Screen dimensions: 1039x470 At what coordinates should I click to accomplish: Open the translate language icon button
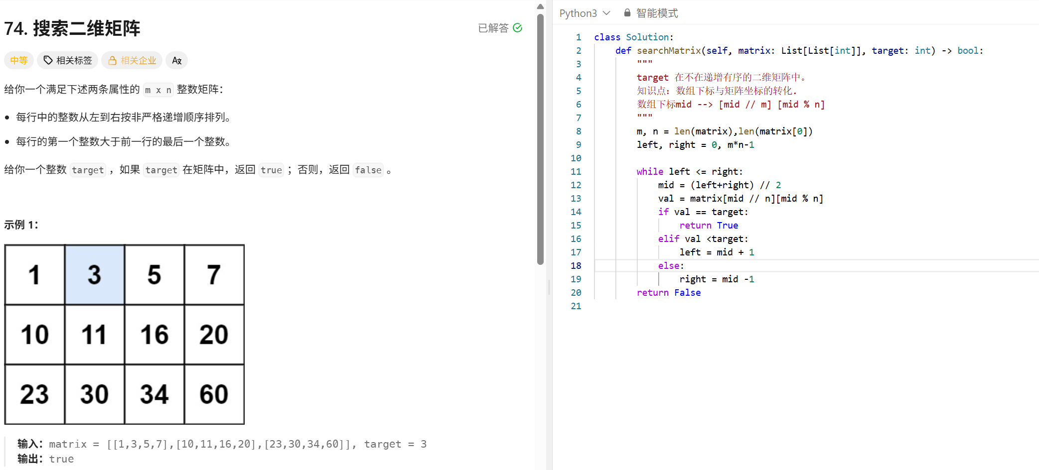click(176, 60)
